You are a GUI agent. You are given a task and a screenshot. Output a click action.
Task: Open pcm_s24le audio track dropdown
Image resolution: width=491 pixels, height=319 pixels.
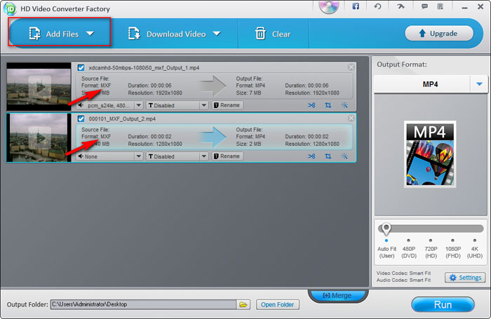pos(139,105)
